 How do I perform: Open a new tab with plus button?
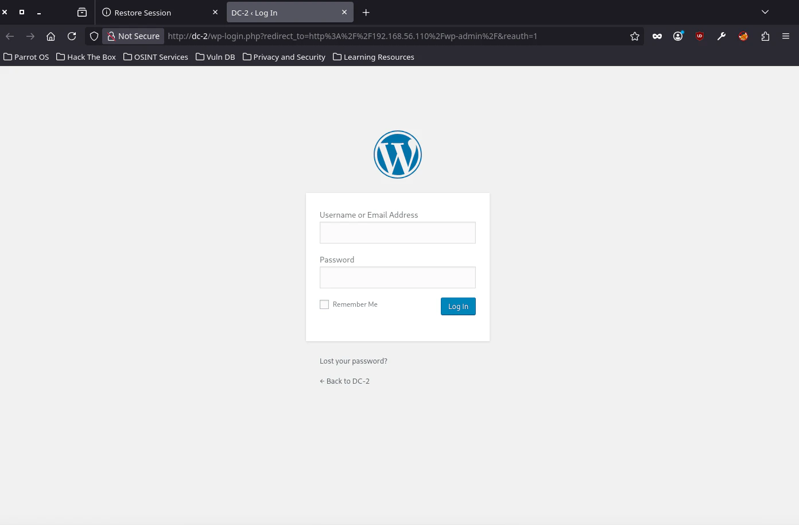[x=366, y=12]
